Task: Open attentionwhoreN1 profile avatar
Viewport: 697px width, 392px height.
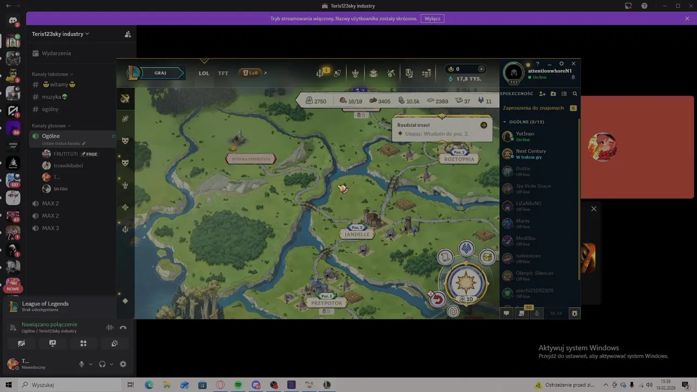Action: pyautogui.click(x=513, y=73)
